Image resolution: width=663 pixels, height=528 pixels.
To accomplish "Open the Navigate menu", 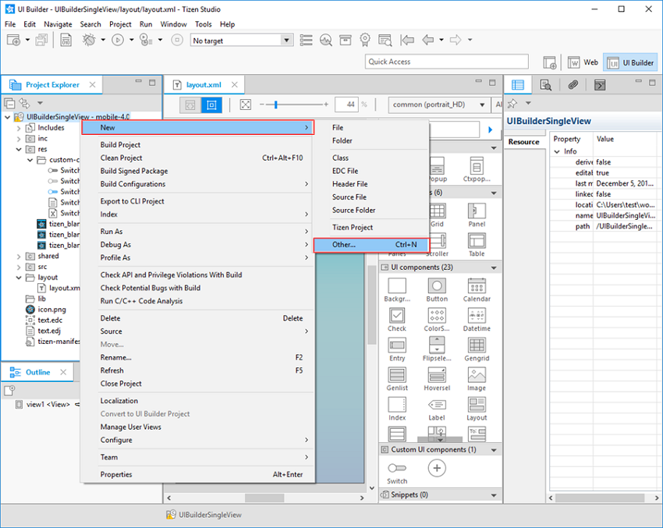I will pyautogui.click(x=58, y=23).
